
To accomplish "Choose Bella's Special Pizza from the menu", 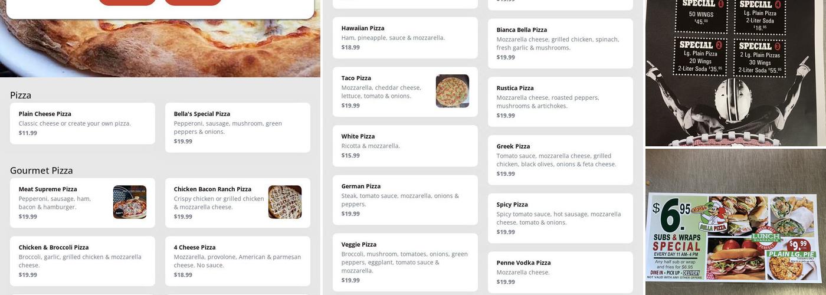I will [237, 127].
